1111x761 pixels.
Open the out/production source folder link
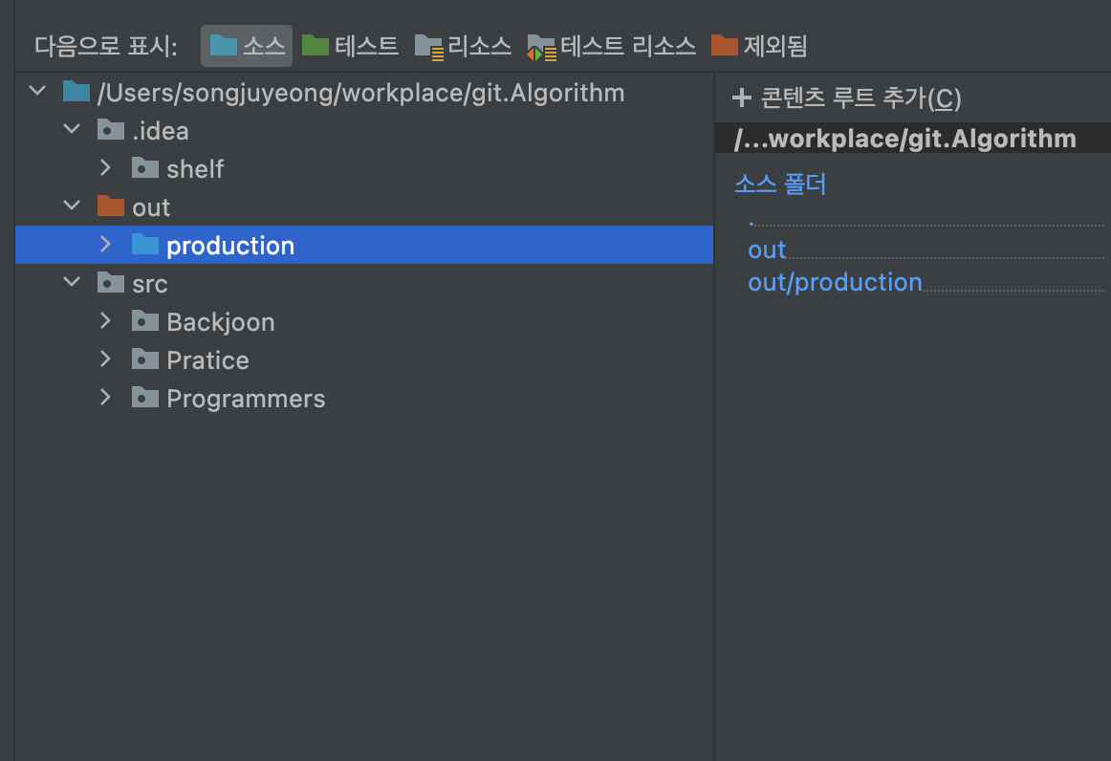[x=835, y=282]
